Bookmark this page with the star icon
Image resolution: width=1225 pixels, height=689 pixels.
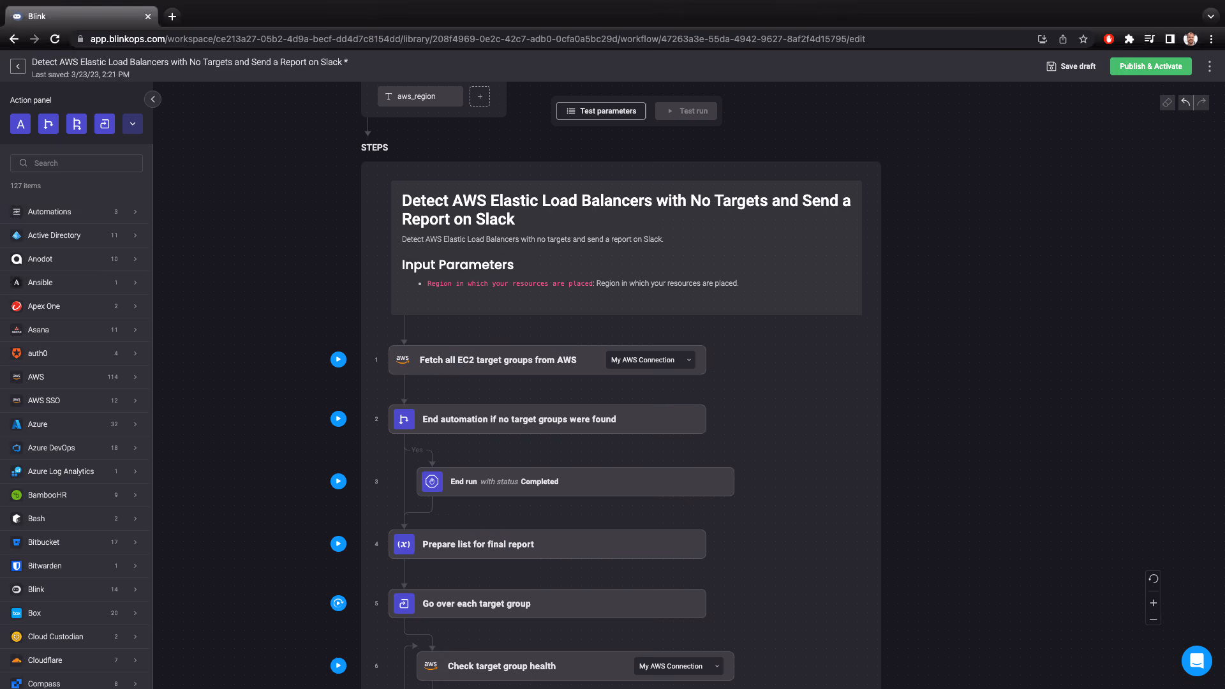click(x=1083, y=39)
